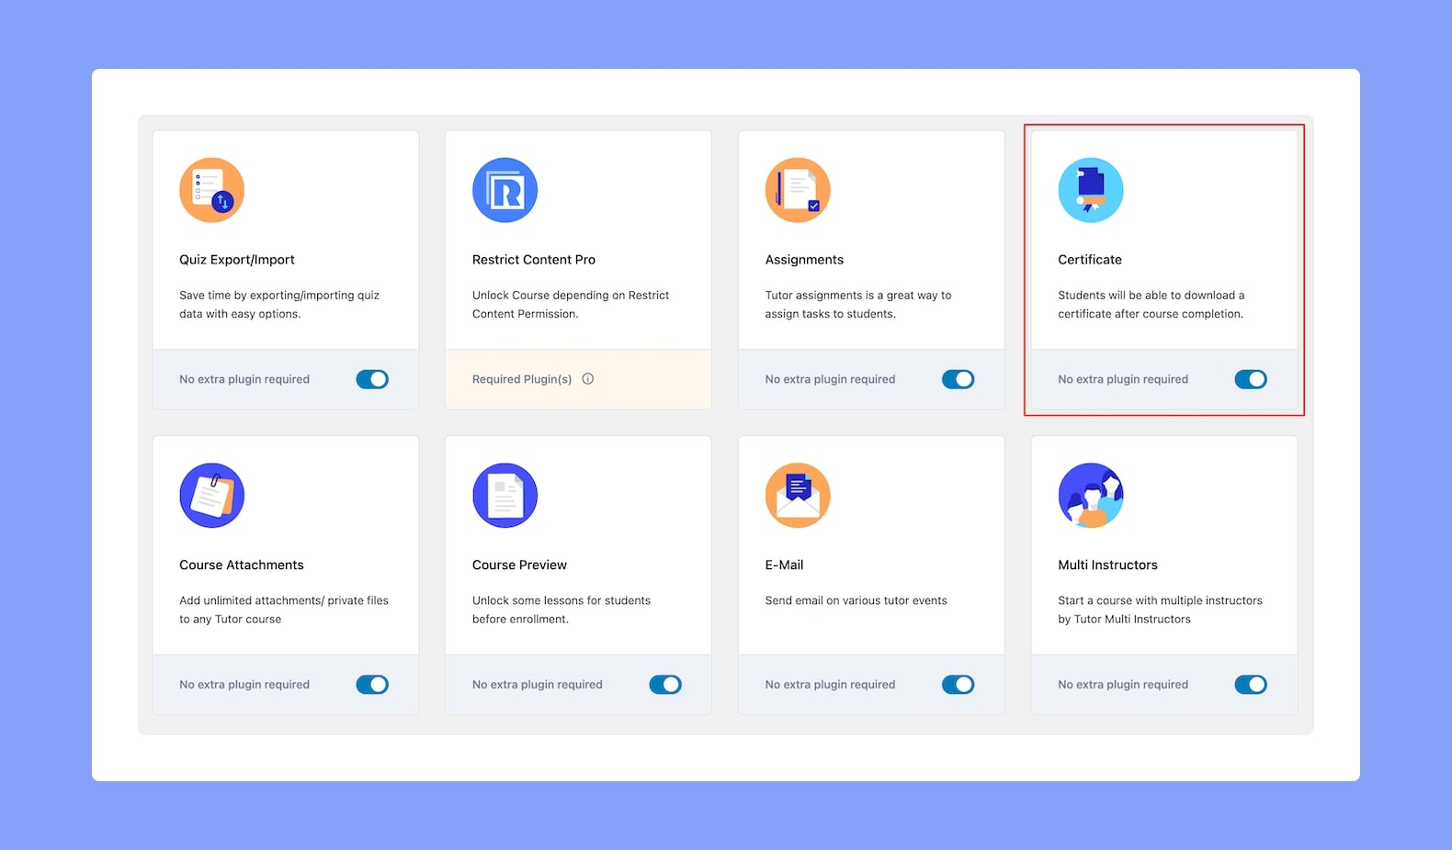Switch off the Course Preview toggle
Image resolution: width=1452 pixels, height=850 pixels.
(665, 685)
